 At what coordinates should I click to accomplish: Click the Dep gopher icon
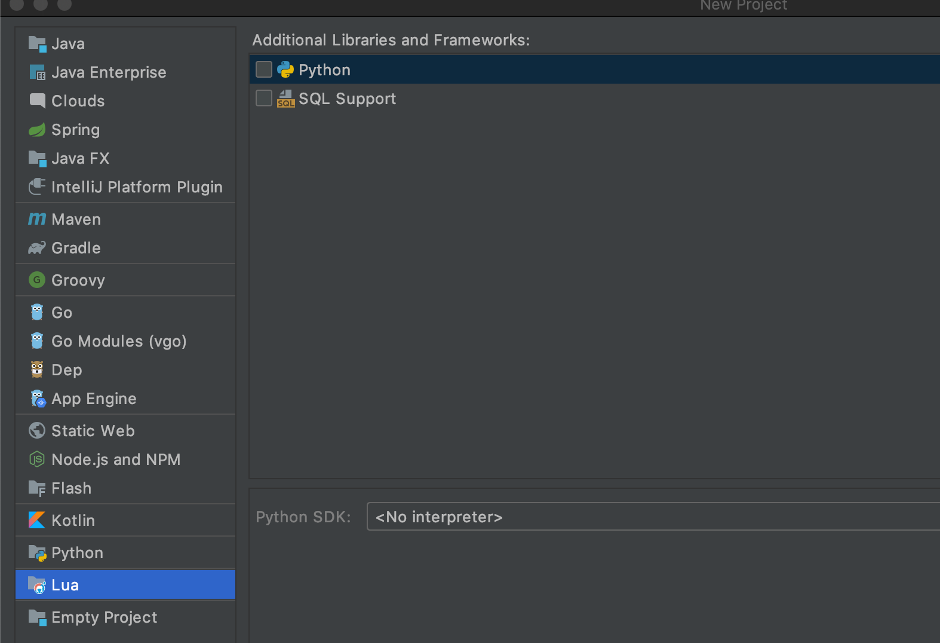tap(37, 369)
